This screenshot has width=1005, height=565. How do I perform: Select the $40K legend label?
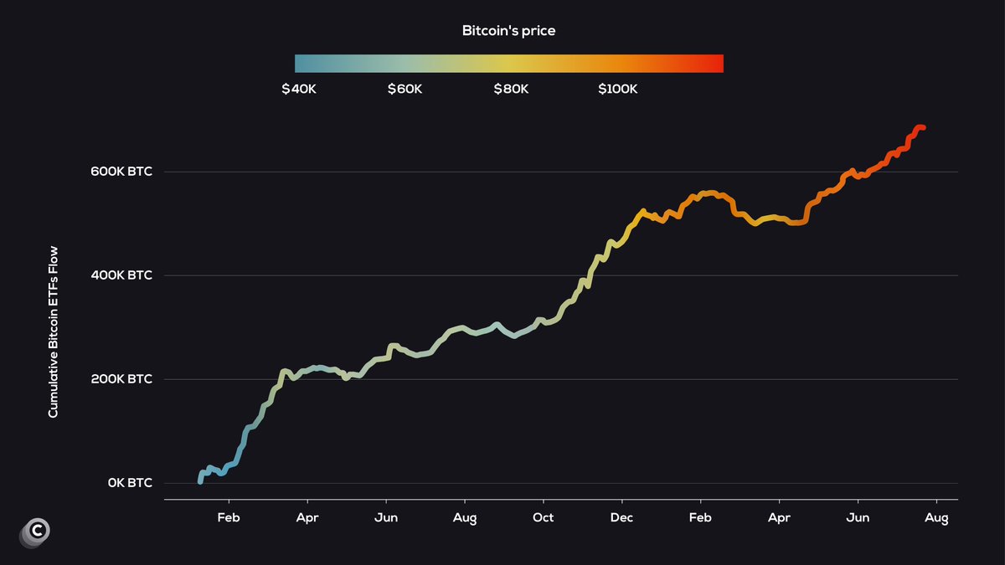[x=299, y=89]
